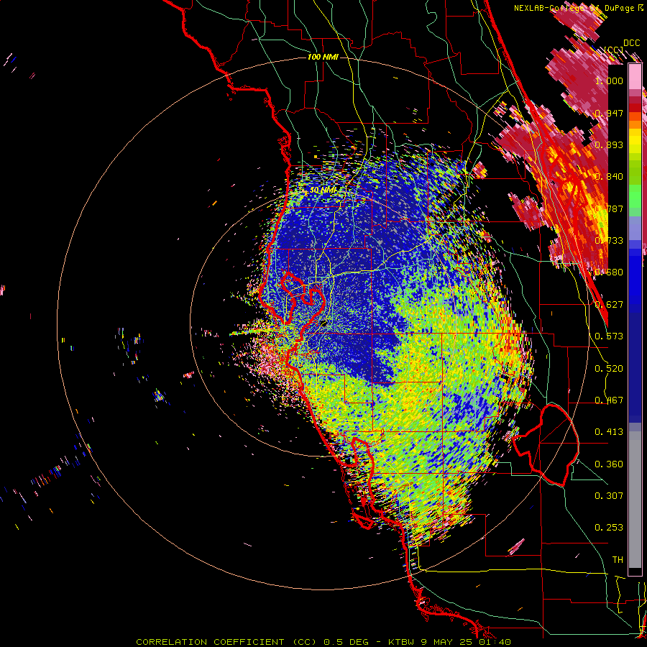Click the 0.307 scale value
Screen dimensions: 647x647
click(609, 495)
